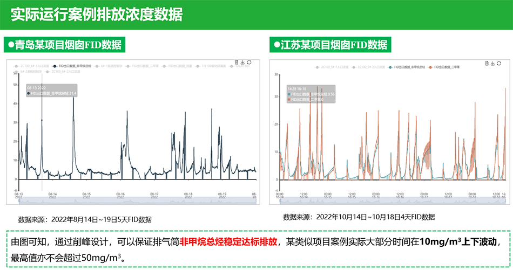Click refresh icon in Qingdao chart
The width and height of the screenshot is (513, 270).
249,62
